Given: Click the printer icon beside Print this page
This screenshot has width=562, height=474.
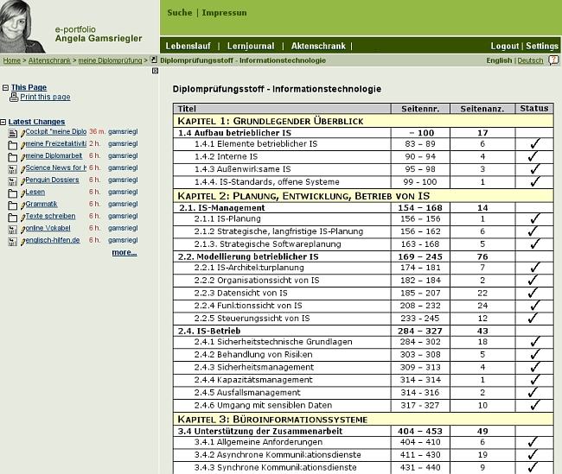Looking at the screenshot, I should (14, 98).
